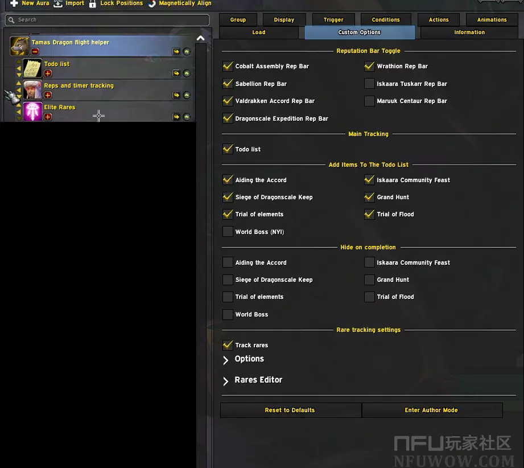Image resolution: width=524 pixels, height=468 pixels.
Task: Click the Elite Rares purple eye icon
Action: tap(32, 112)
